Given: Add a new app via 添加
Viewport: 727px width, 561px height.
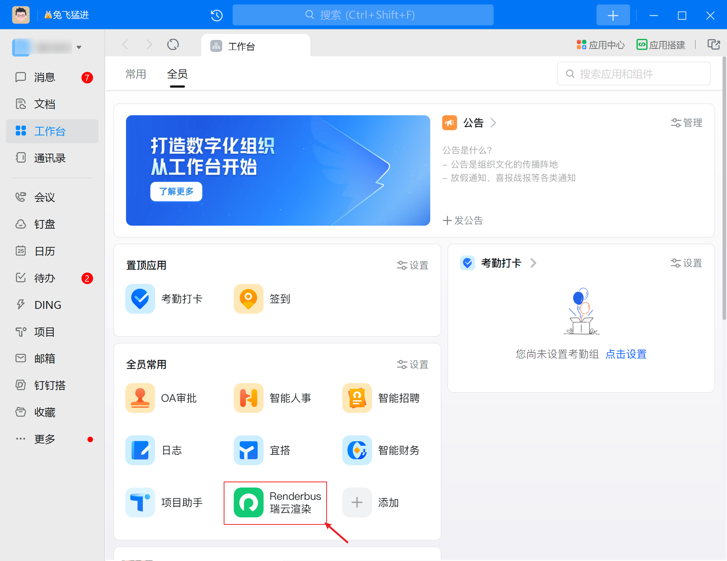Looking at the screenshot, I should [371, 502].
